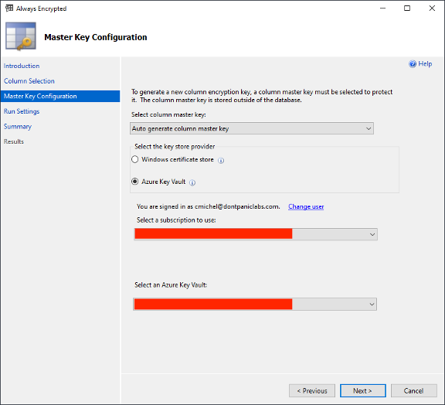
Task: Minimize the Always Encrypted wizard window
Action: (382, 9)
